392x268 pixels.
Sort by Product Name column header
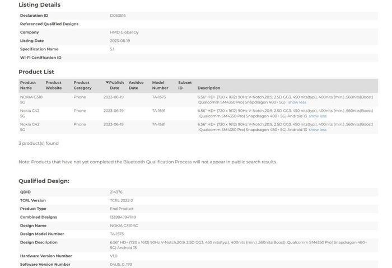point(28,85)
